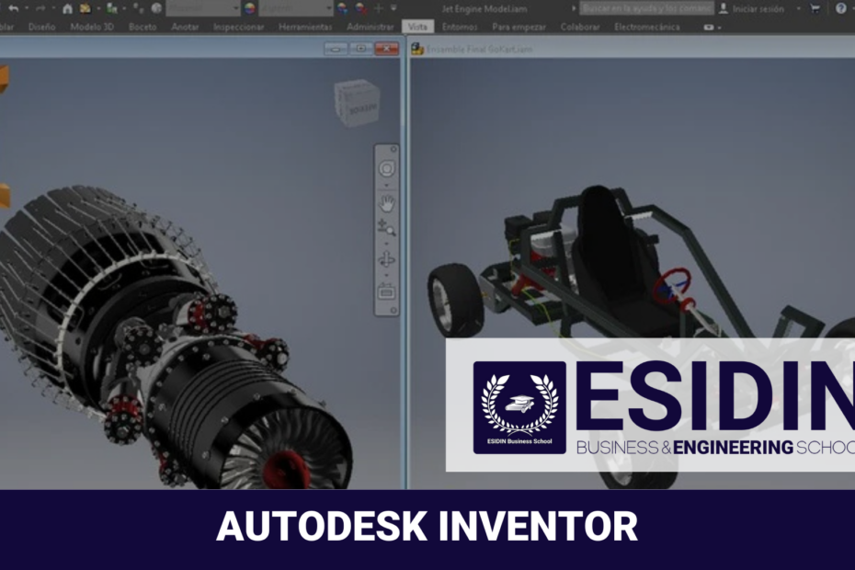Switch to the Vista ribbon tab
This screenshot has width=855, height=570.
422,28
